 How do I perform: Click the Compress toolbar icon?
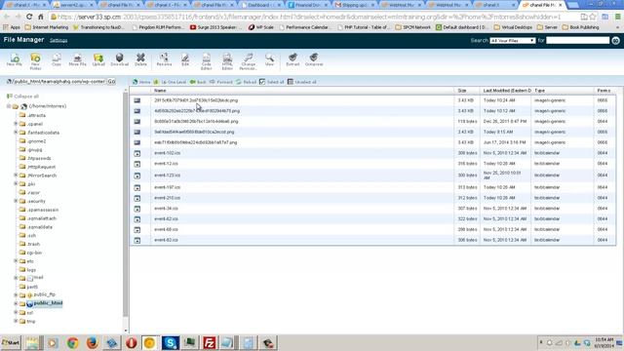314,59
